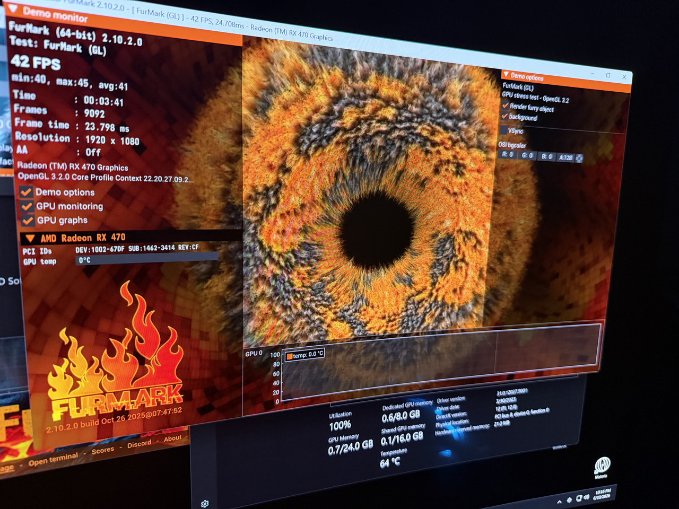Disable the background checkbox in Demo options

(x=504, y=115)
